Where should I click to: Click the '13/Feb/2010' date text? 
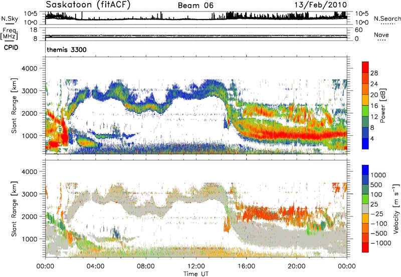pos(321,5)
